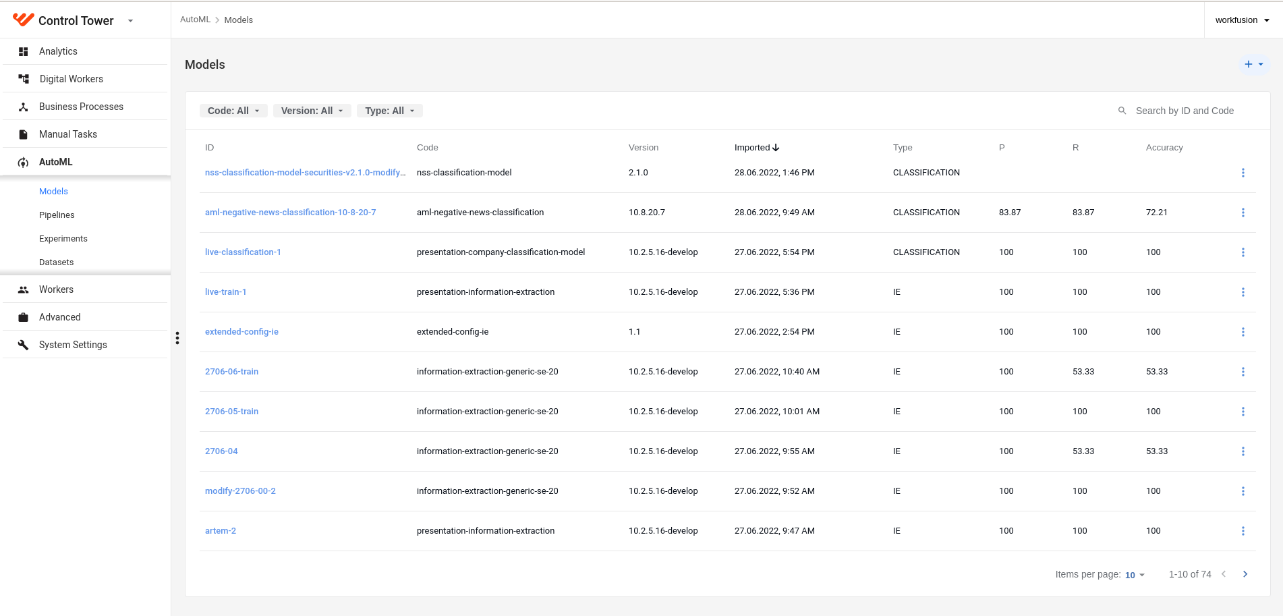
Task: Open actions menu for aml-negative-news-classification-10-8-20-7
Action: pyautogui.click(x=1243, y=213)
